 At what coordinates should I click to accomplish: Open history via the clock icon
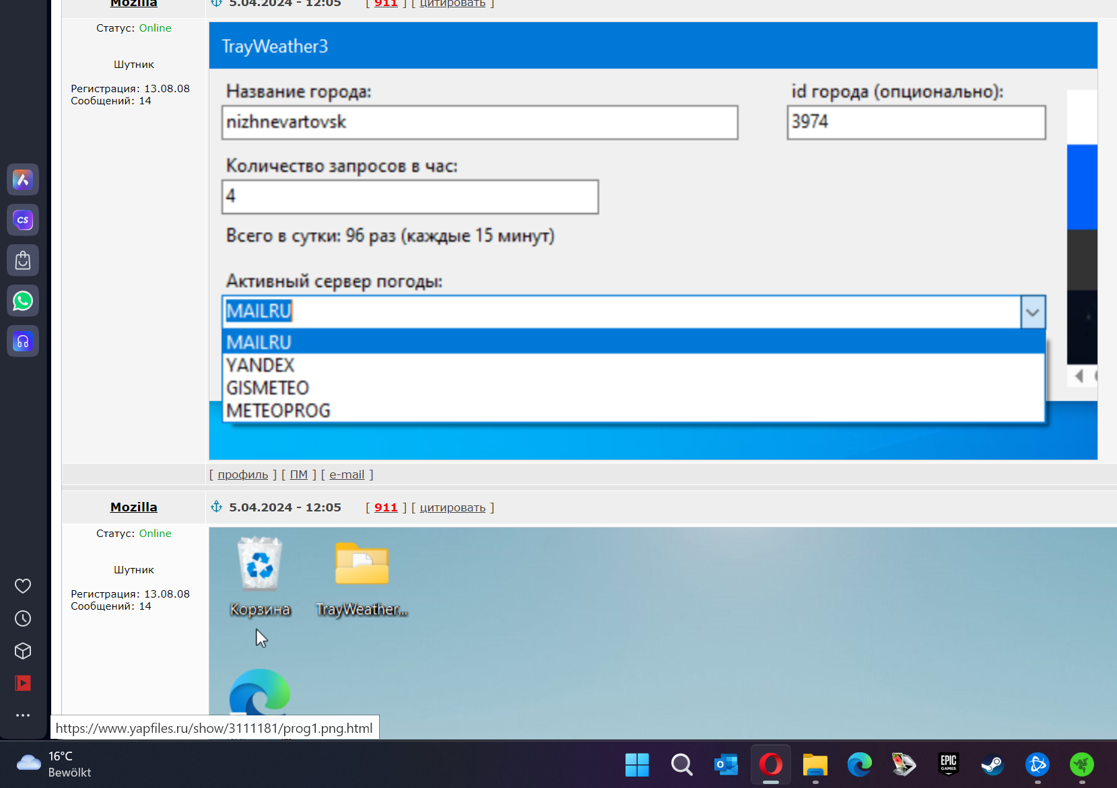(23, 618)
